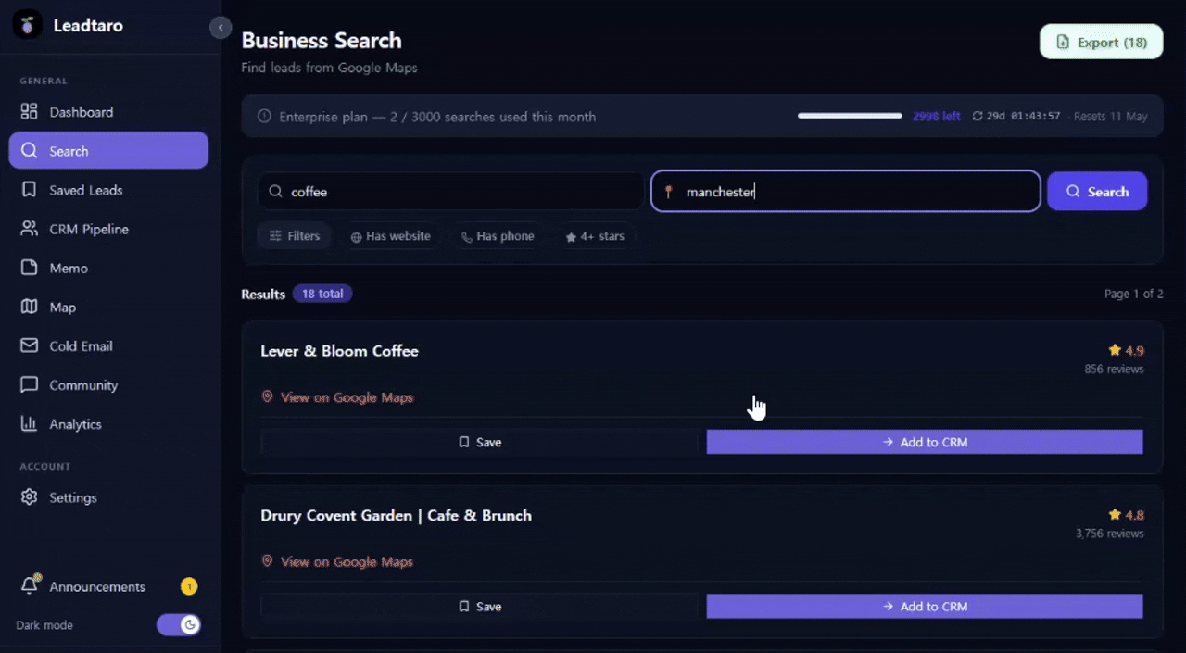Open the Filters panel
1186x653 pixels.
pyautogui.click(x=294, y=236)
